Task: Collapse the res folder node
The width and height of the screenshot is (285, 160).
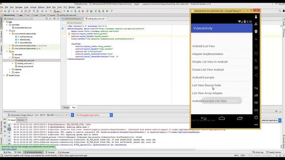Action: (7, 52)
